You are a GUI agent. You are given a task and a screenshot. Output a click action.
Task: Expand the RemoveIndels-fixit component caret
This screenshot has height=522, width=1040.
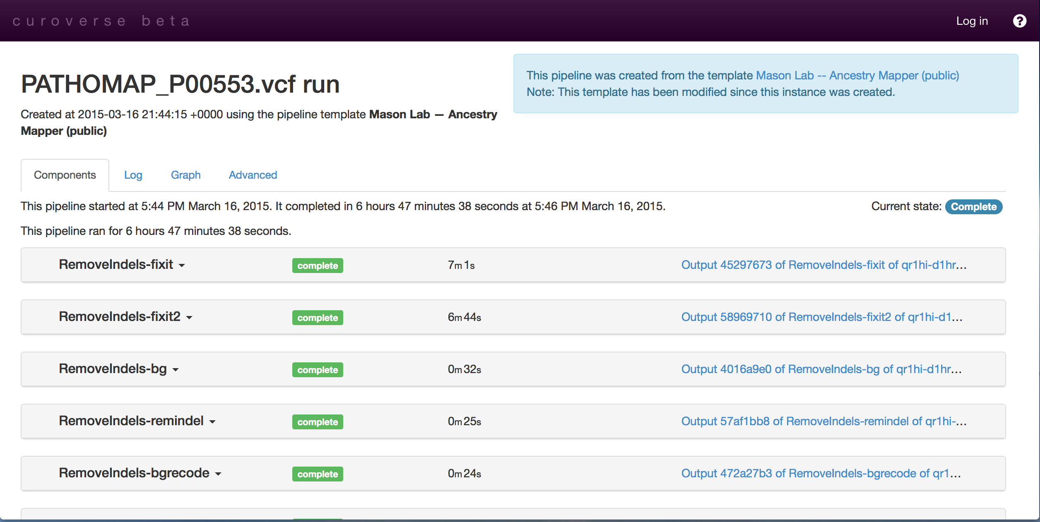click(182, 266)
